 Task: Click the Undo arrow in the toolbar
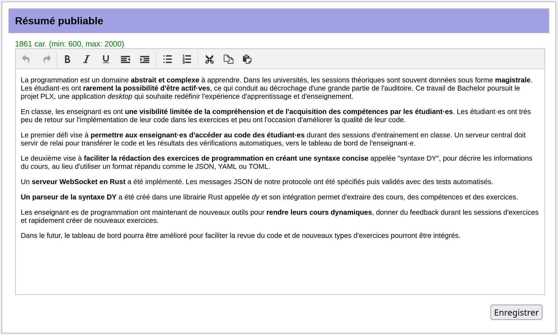click(26, 59)
